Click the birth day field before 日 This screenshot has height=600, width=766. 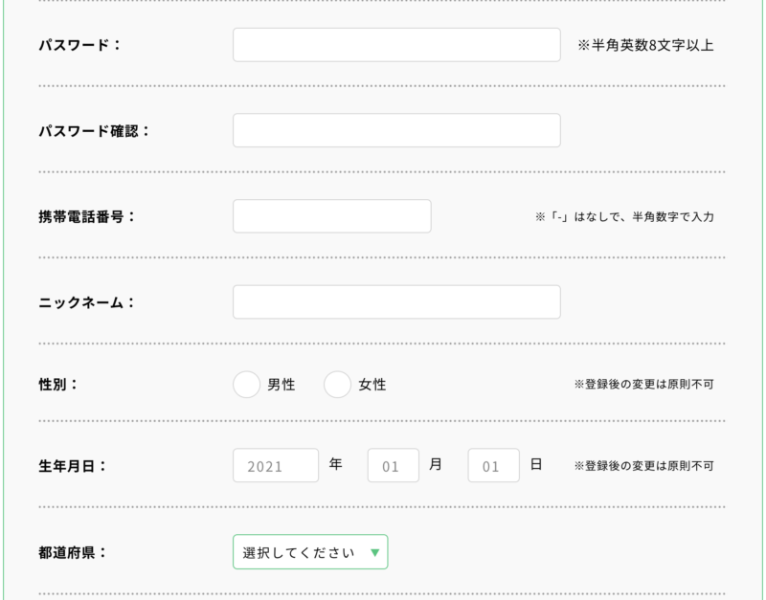point(493,466)
